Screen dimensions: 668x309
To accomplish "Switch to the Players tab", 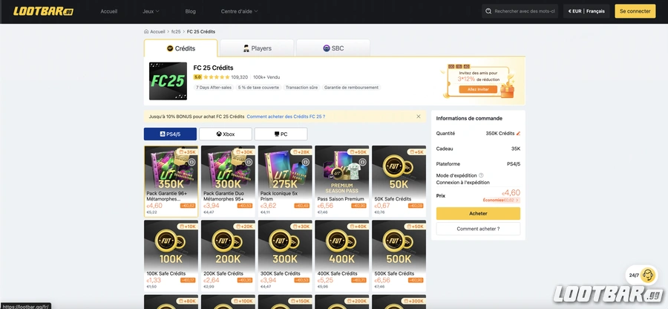I will click(257, 48).
